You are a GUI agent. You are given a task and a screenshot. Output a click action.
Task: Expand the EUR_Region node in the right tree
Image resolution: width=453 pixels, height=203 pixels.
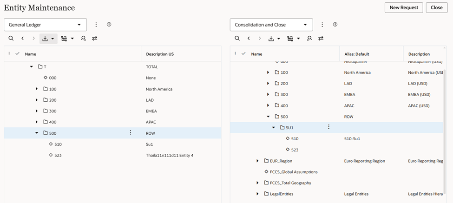click(257, 161)
